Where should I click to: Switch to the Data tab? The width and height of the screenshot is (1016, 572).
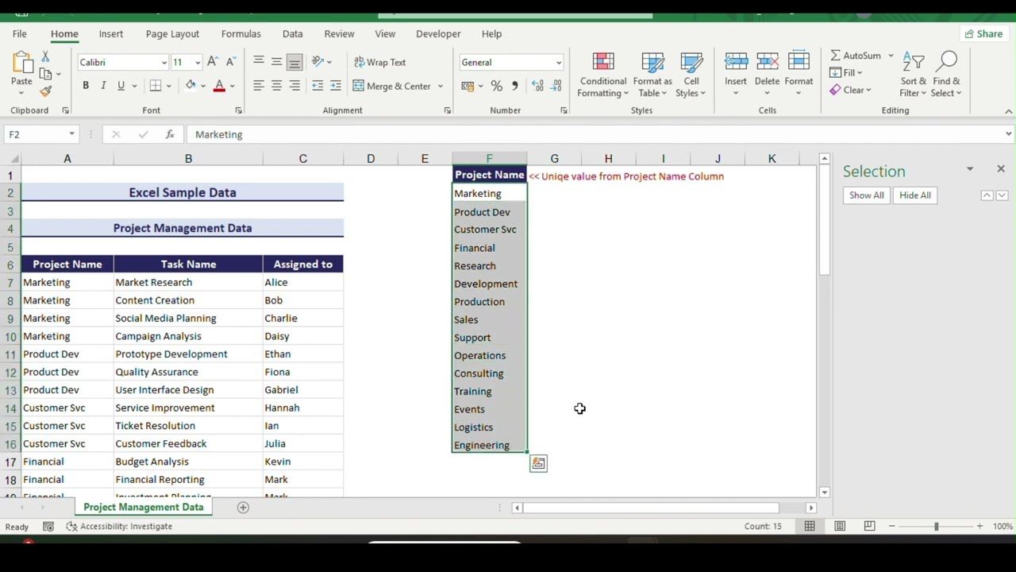tap(292, 33)
